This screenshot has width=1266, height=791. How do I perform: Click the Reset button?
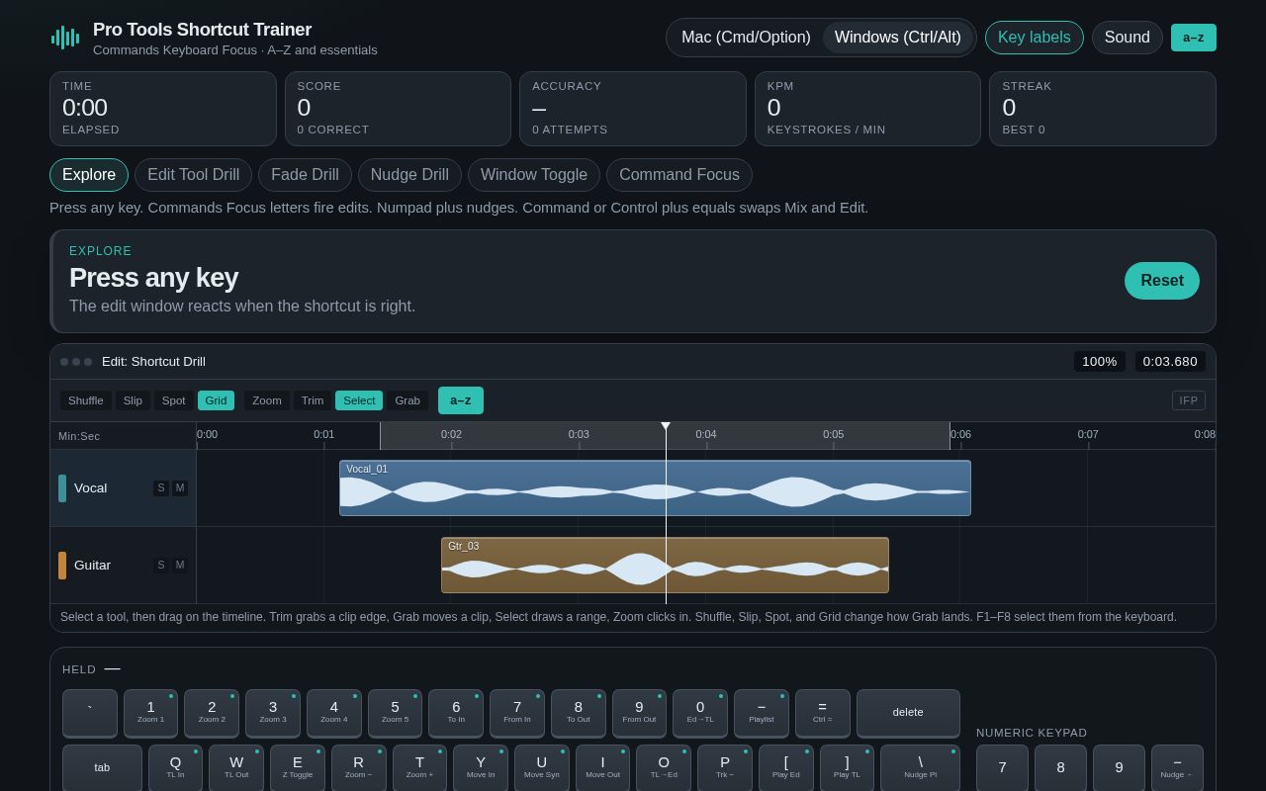1162,281
